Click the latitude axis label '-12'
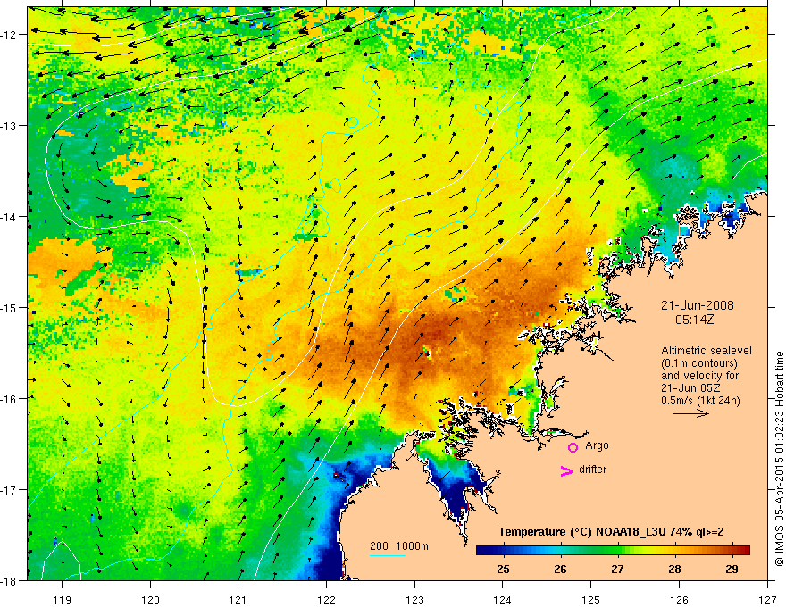This screenshot has width=786, height=607. (10, 35)
